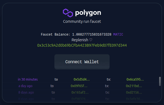Viewport: 164px width, 105px height.
Task: Click the heart icon next to Replenish
Action: click(x=91, y=40)
